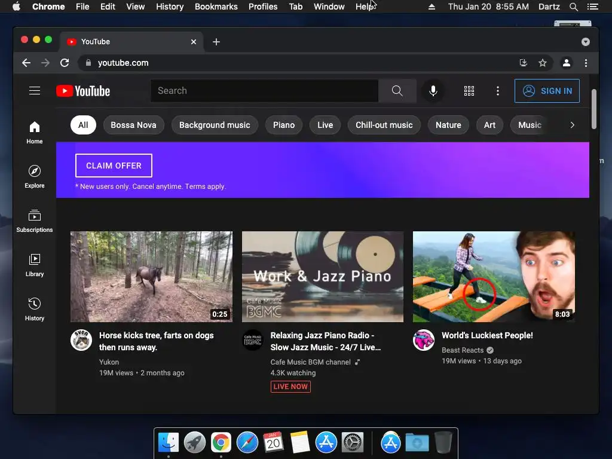This screenshot has width=612, height=459.
Task: Open the Edit menu
Action: point(108,7)
